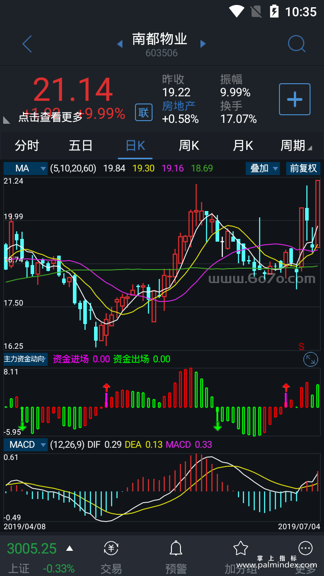The width and height of the screenshot is (324, 576).
Task: Go to next stock with right triangle
Action: click(203, 44)
